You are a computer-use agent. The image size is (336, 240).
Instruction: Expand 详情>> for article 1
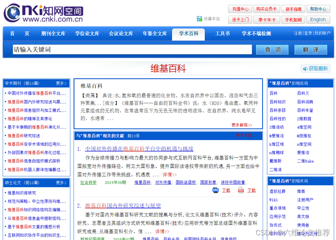[x=169, y=175]
